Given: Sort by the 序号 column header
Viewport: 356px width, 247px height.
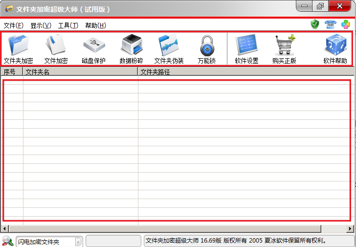Looking at the screenshot, I should (12, 72).
